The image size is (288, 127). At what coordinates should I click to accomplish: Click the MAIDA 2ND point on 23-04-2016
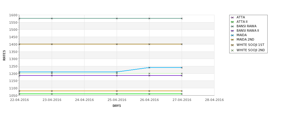pos(52,91)
